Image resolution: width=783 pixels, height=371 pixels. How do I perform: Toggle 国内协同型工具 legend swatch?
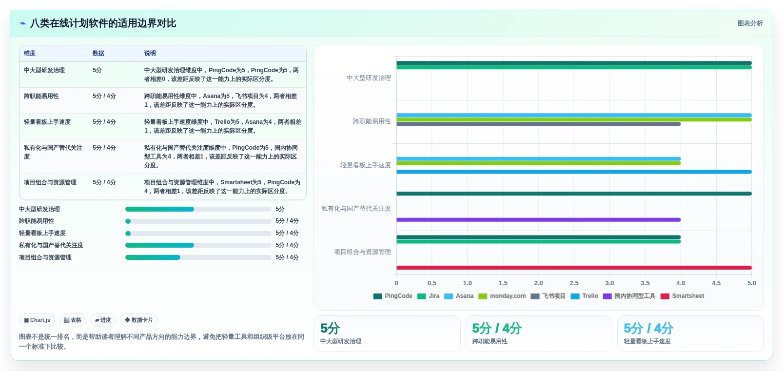[607, 296]
